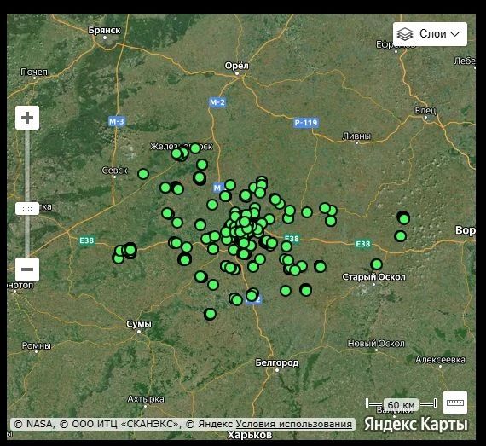The height and width of the screenshot is (446, 486).
Task: Open the Слои layers dropdown
Action: pyautogui.click(x=430, y=34)
